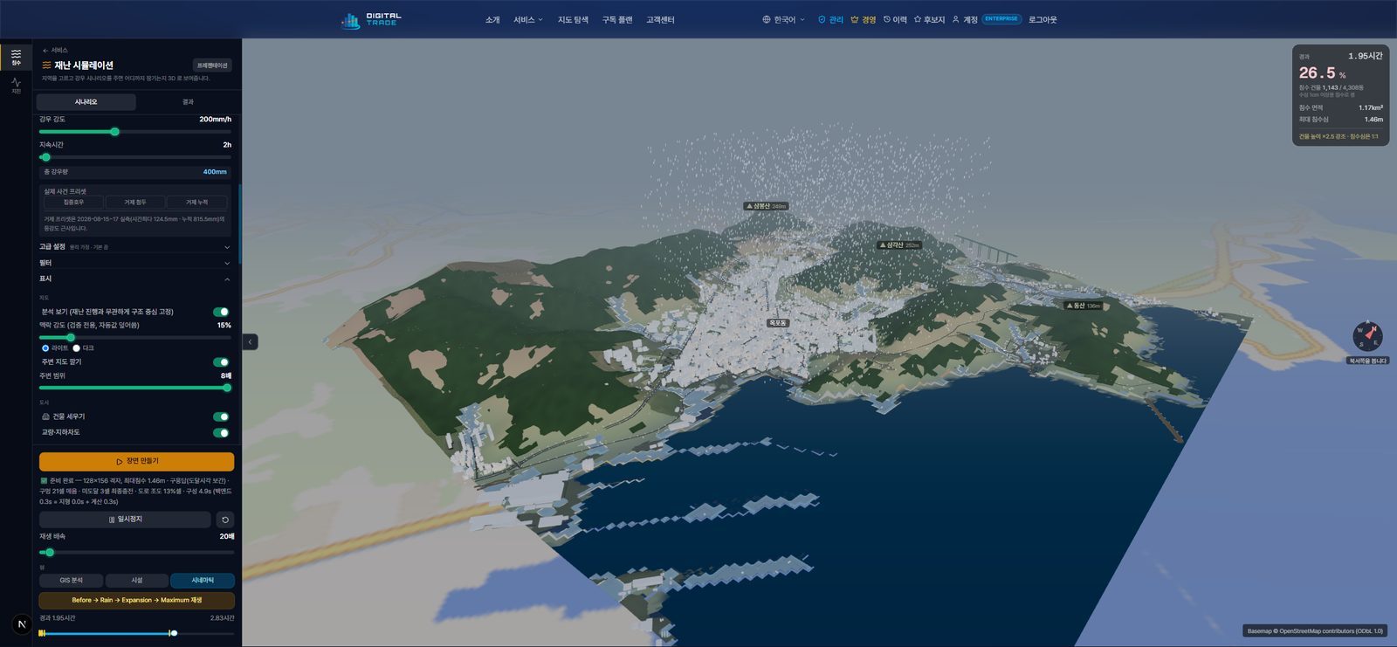Toggle 건물 세우기 switch
This screenshot has height=647, width=1397.
point(221,416)
